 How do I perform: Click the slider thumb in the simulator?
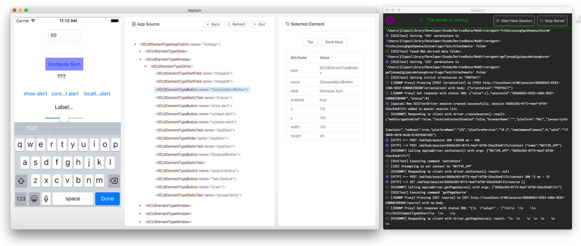coord(64,118)
